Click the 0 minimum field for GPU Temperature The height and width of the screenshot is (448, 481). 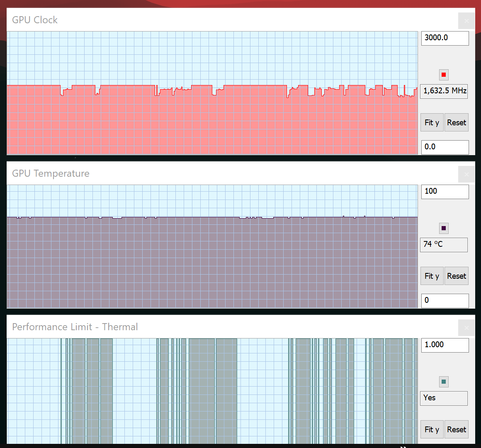(x=445, y=300)
